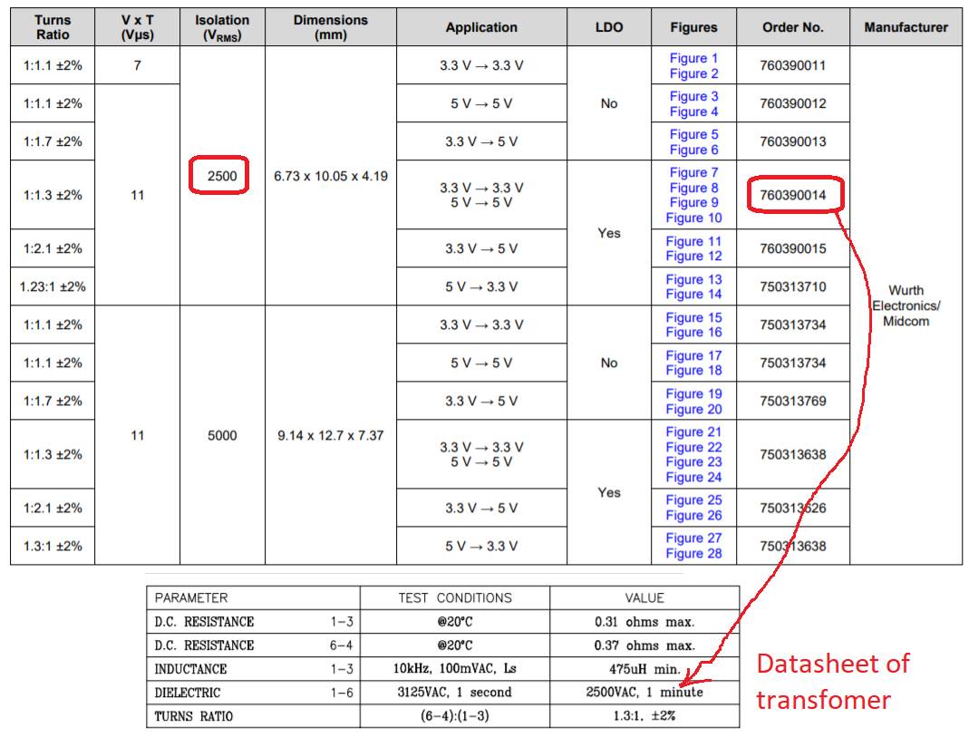Click the Figure 20 hyperlink
Screen dimensions: 969x747
pos(693,410)
